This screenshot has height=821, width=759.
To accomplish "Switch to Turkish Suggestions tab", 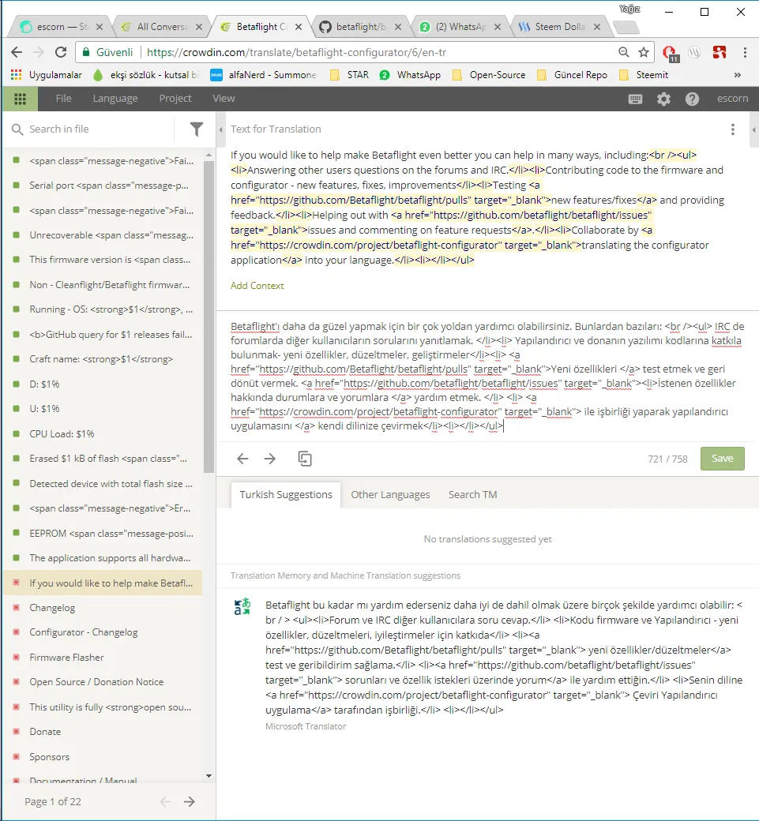I will click(x=285, y=495).
